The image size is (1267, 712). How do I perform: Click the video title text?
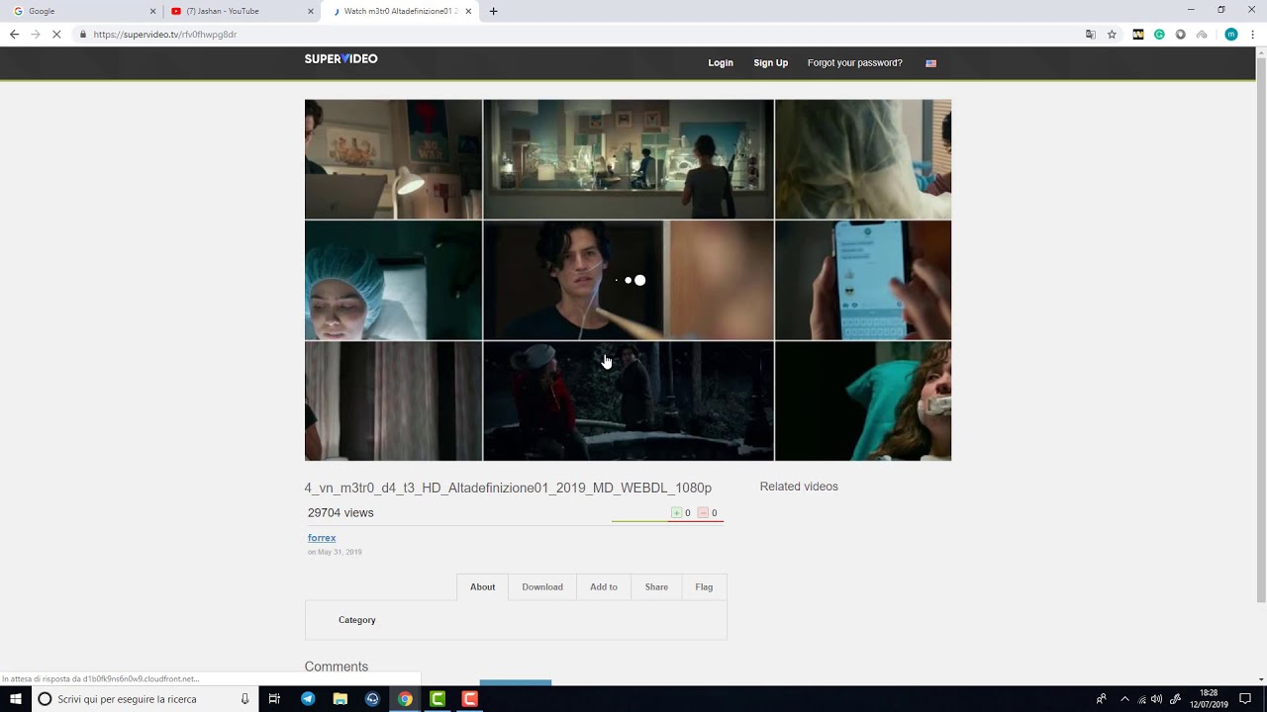[508, 488]
